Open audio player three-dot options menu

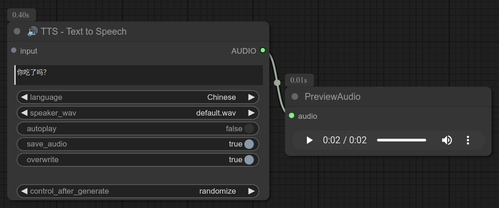click(x=468, y=140)
